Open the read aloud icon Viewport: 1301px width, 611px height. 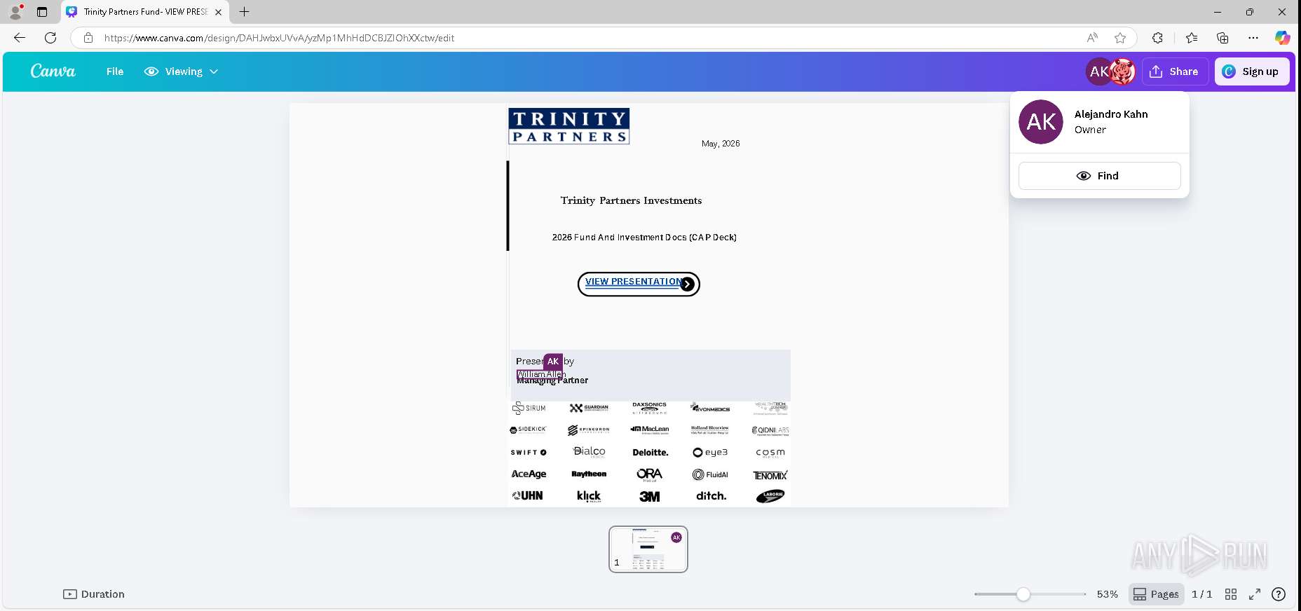[1092, 38]
